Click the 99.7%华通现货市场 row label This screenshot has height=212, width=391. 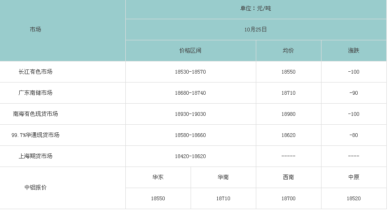click(35, 135)
